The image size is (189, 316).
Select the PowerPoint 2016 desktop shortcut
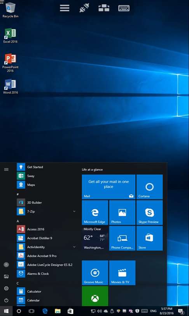(10, 63)
